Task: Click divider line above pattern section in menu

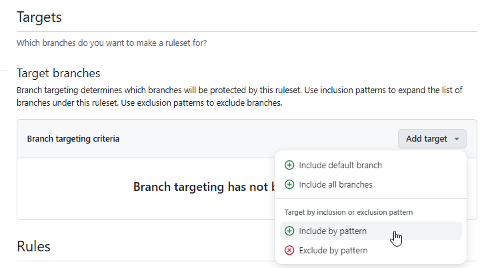Action: tap(371, 198)
